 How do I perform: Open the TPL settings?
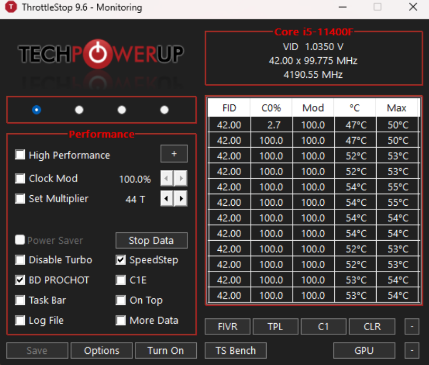(x=276, y=326)
